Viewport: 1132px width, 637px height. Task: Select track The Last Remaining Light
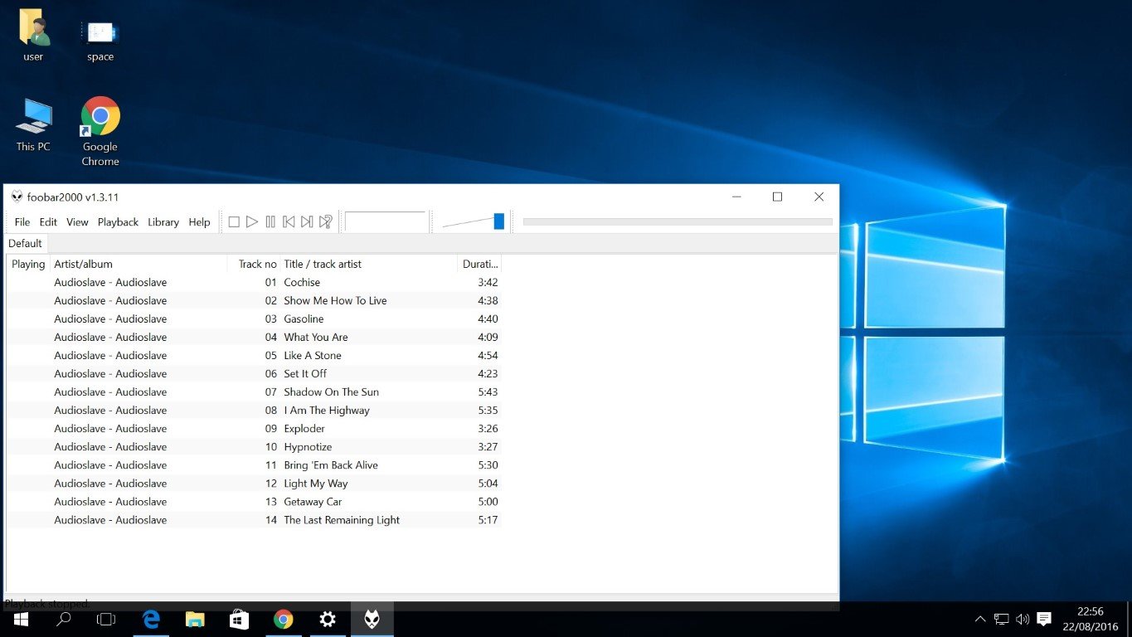click(x=254, y=519)
